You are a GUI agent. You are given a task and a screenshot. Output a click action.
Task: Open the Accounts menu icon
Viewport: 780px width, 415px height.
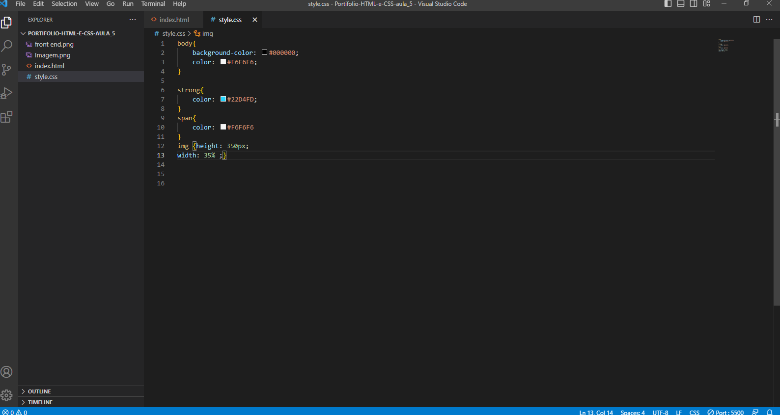click(7, 372)
